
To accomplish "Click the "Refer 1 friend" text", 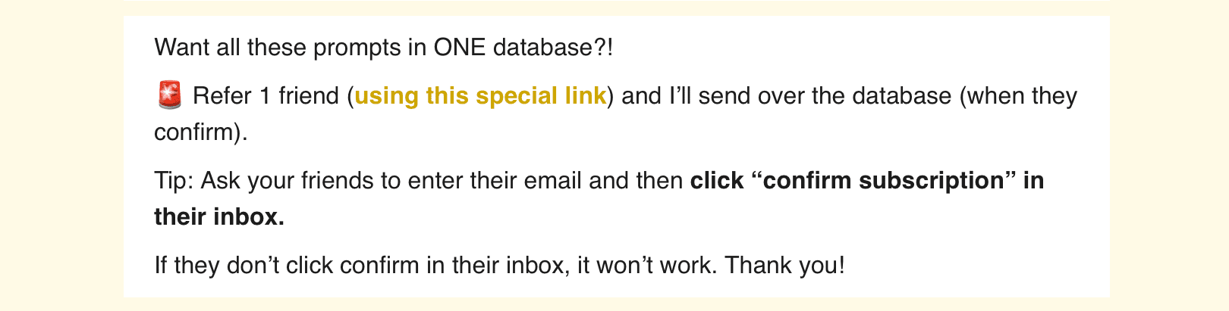I will (266, 96).
